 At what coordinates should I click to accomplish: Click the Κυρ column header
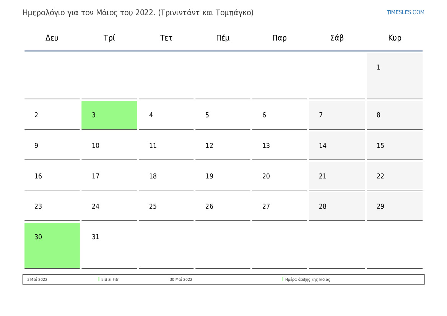tap(395, 37)
